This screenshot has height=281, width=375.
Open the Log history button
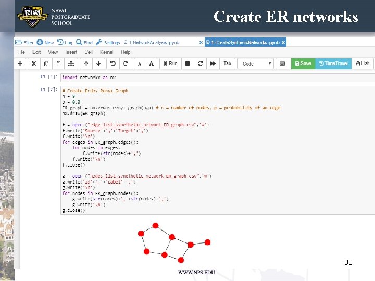click(x=65, y=43)
